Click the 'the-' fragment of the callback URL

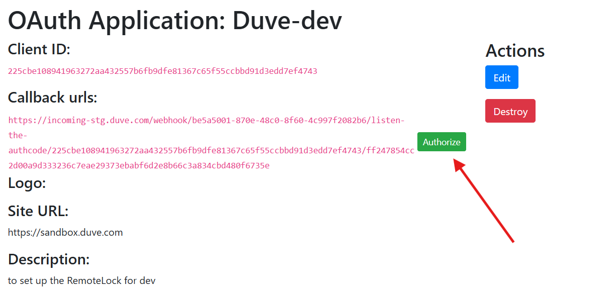point(18,136)
